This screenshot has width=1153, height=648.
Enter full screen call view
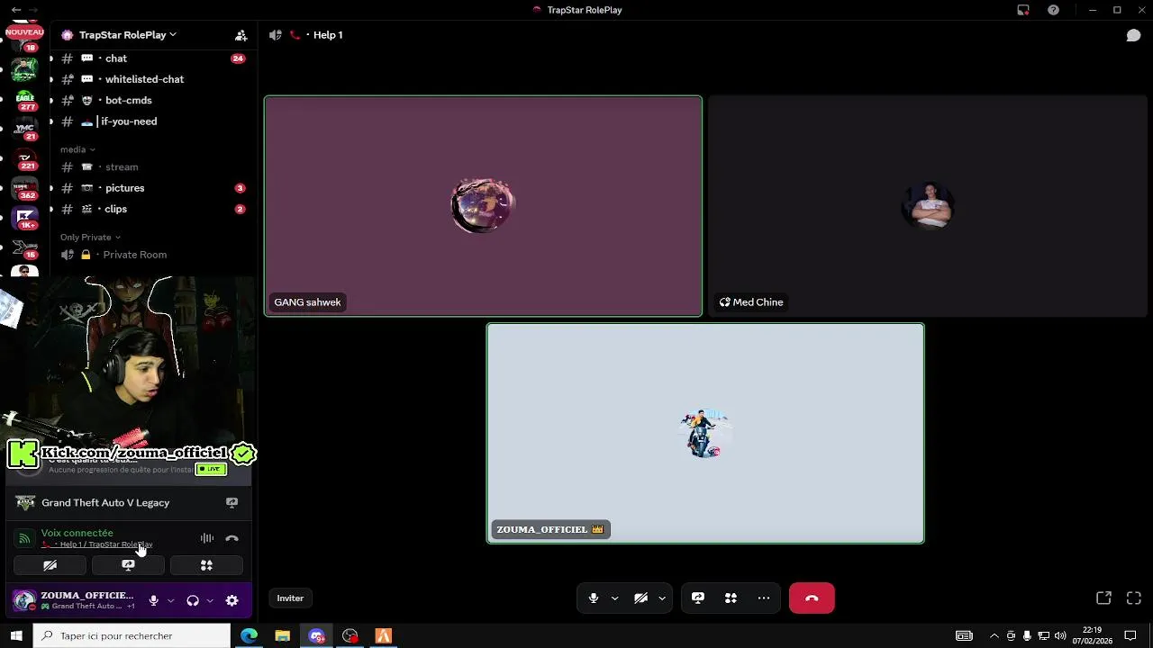[1134, 598]
